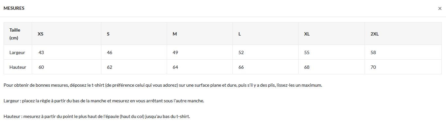The height and width of the screenshot is (132, 446).
Task: Click the XS height value 60
Action: tap(41, 67)
